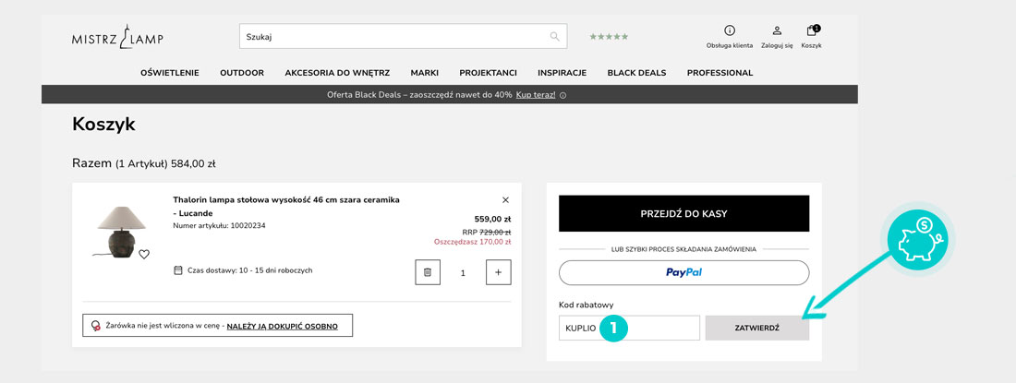This screenshot has width=1016, height=383.
Task: Click the Black Deals info icon
Action: pyautogui.click(x=563, y=95)
